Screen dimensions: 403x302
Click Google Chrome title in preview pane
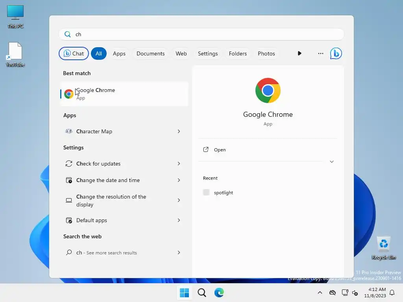pyautogui.click(x=268, y=114)
